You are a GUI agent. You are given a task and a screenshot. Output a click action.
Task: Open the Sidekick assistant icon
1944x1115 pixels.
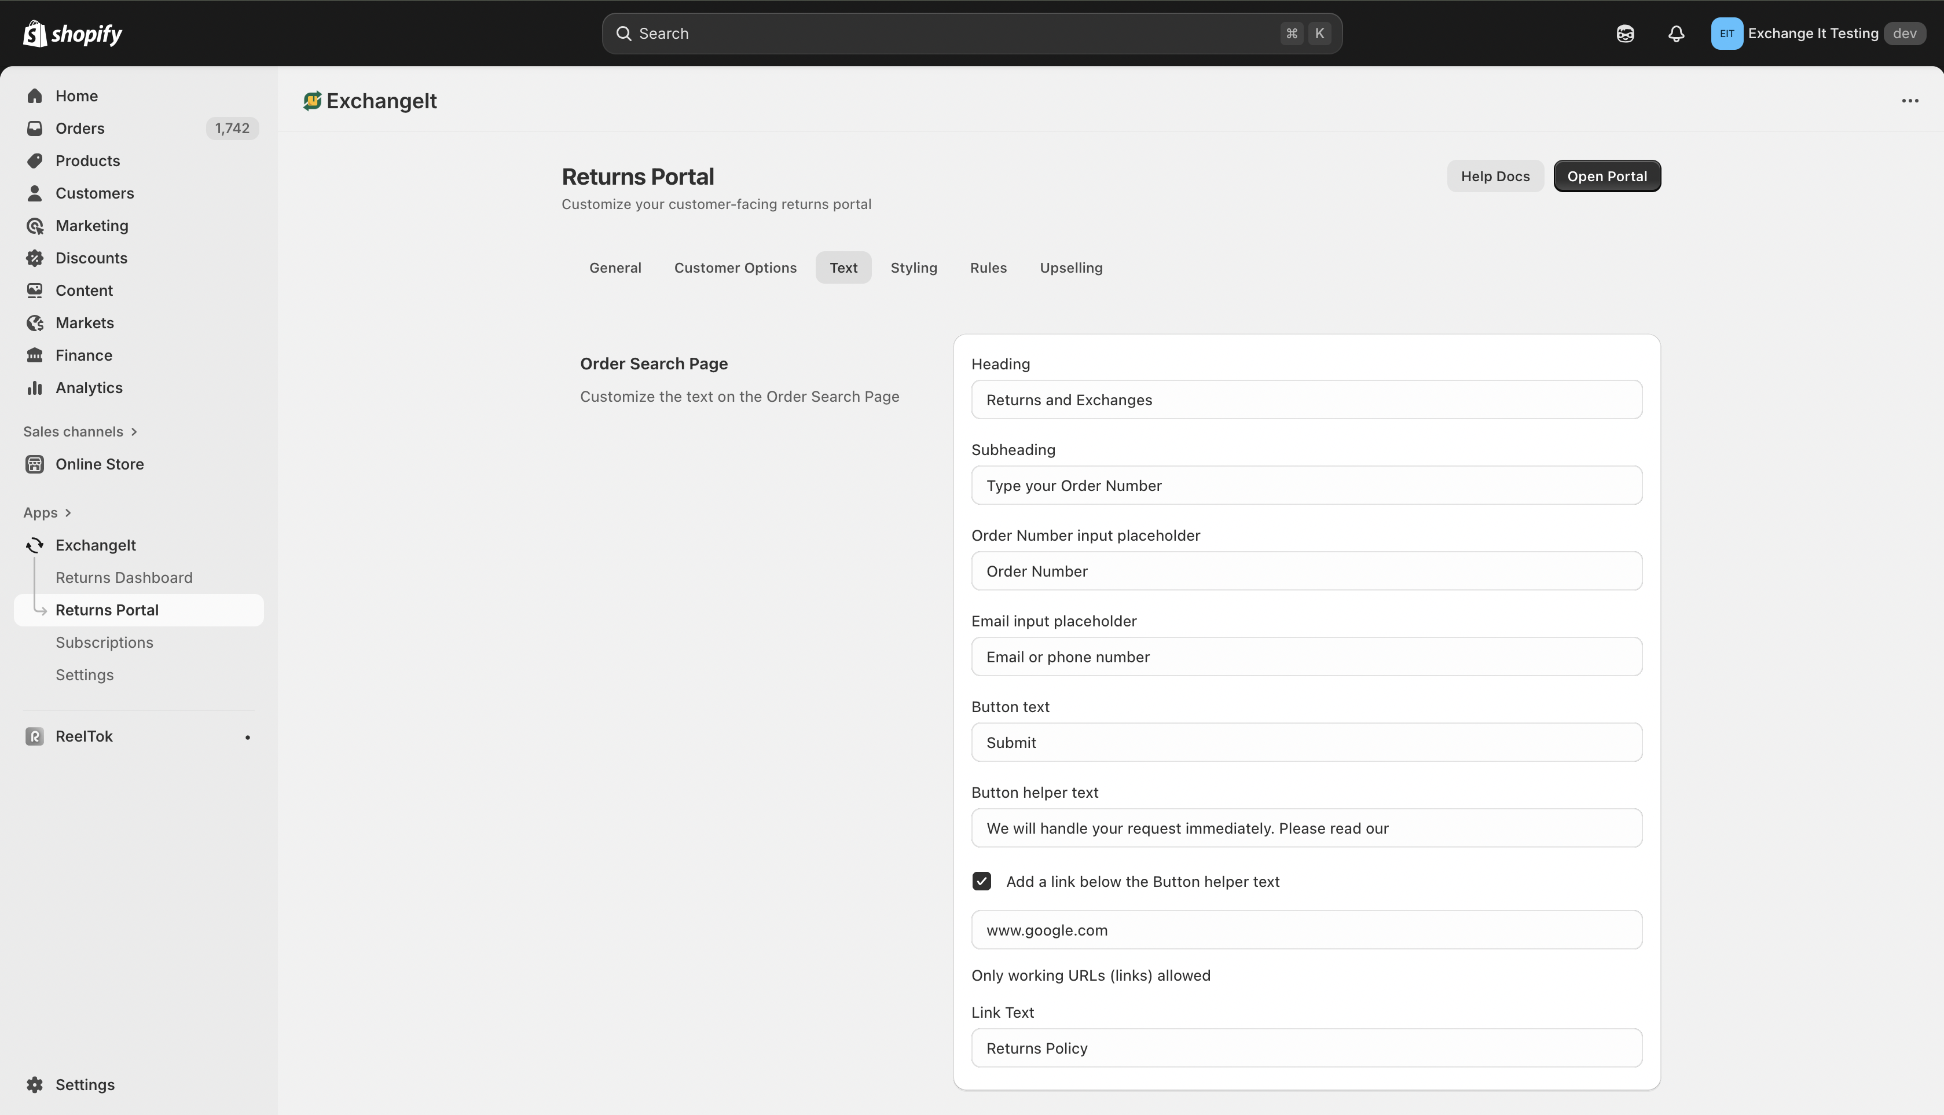[x=1624, y=34]
